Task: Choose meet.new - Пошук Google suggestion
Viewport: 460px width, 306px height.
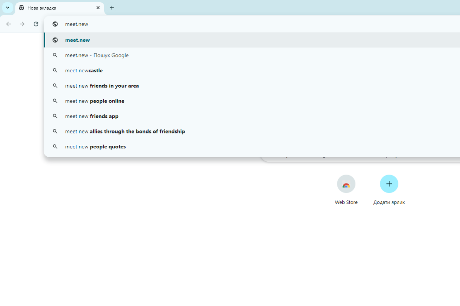Action: (x=97, y=55)
